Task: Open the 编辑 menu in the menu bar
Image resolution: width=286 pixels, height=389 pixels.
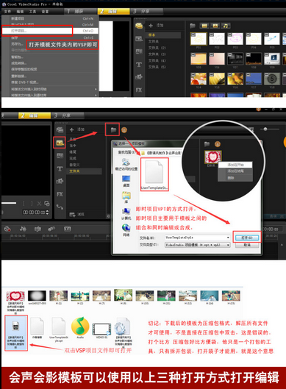Action: coord(20,12)
